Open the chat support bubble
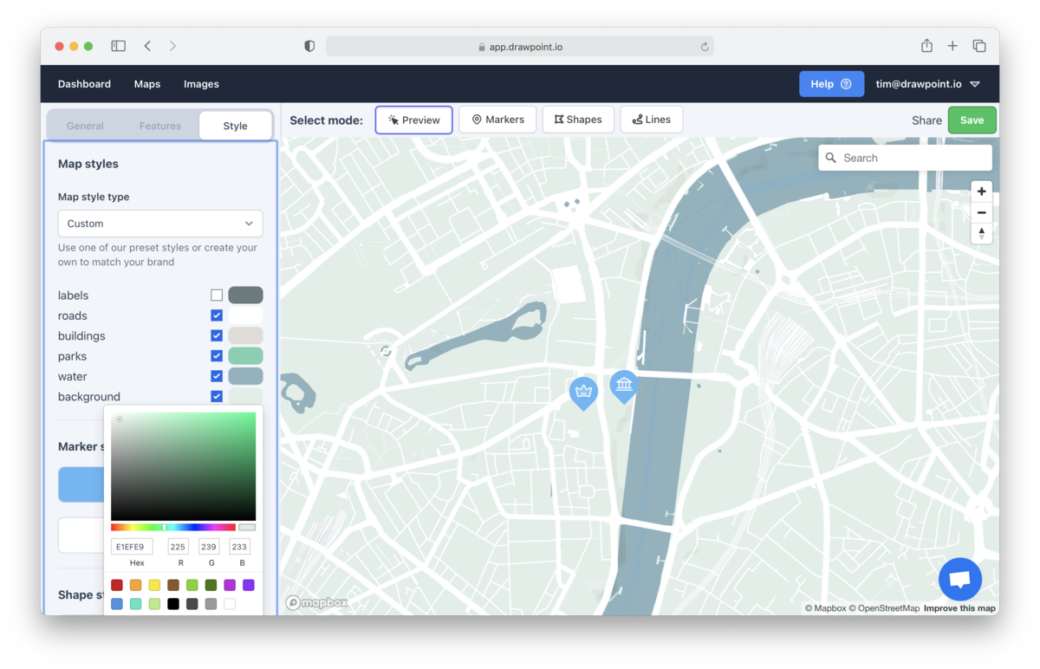The height and width of the screenshot is (669, 1040). pyautogui.click(x=959, y=579)
